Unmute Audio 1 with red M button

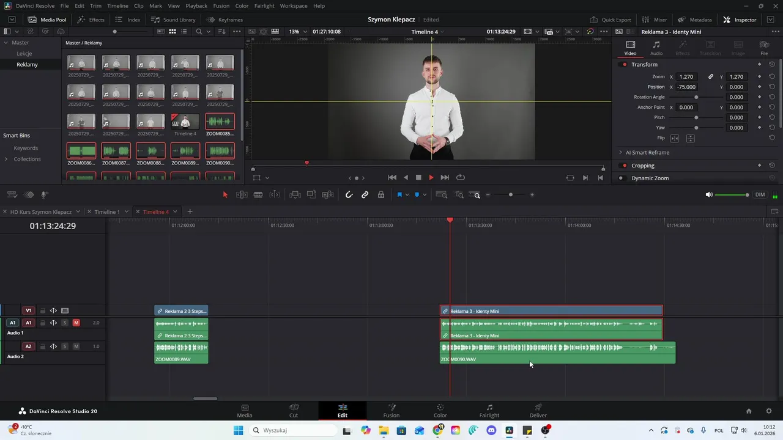(76, 323)
